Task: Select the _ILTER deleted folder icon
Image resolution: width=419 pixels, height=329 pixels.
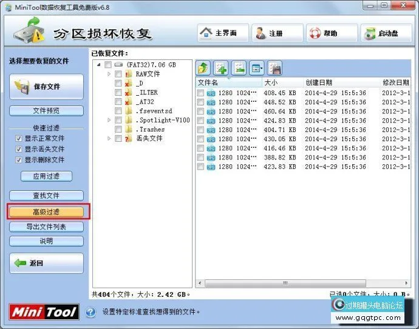Action: pos(129,92)
